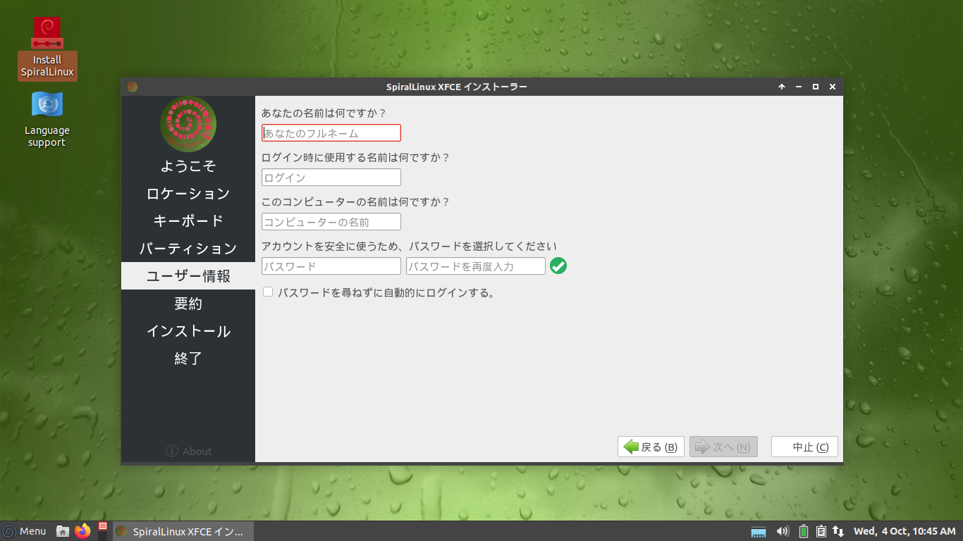Image resolution: width=963 pixels, height=541 pixels.
Task: Click the installer window title bar icon
Action: tap(132, 87)
